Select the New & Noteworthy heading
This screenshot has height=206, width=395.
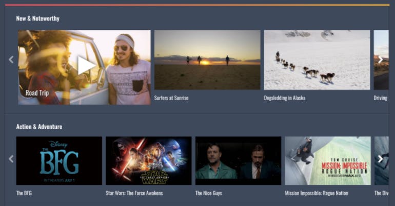38,18
